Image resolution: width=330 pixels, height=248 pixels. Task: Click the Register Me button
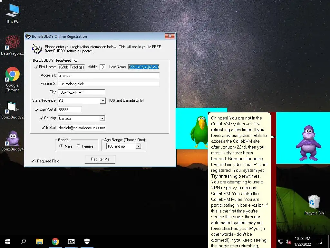[100, 159]
